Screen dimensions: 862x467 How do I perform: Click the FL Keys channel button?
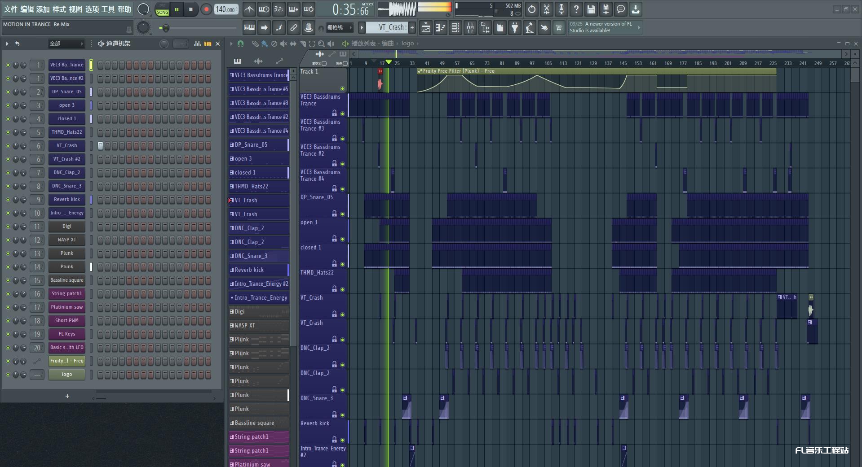tap(67, 334)
